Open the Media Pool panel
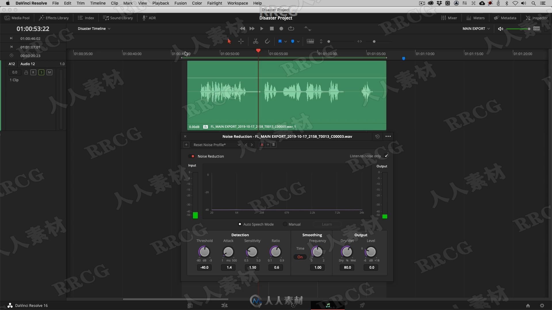The image size is (552, 310). point(17,18)
